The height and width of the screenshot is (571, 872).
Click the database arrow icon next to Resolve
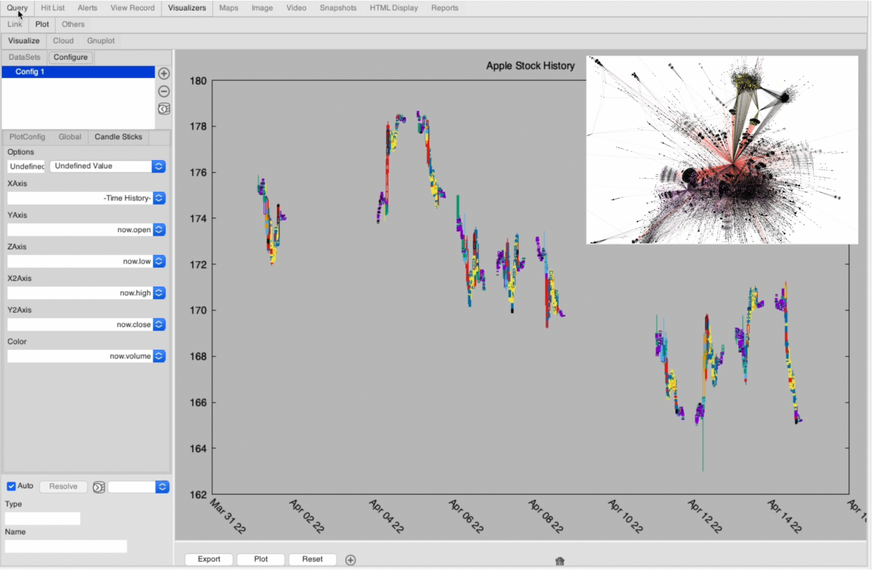pos(99,487)
